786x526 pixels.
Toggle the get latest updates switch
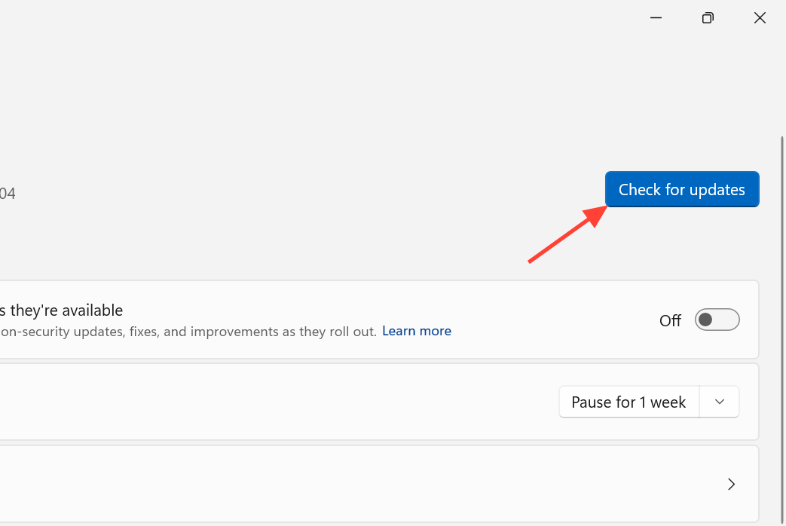717,320
